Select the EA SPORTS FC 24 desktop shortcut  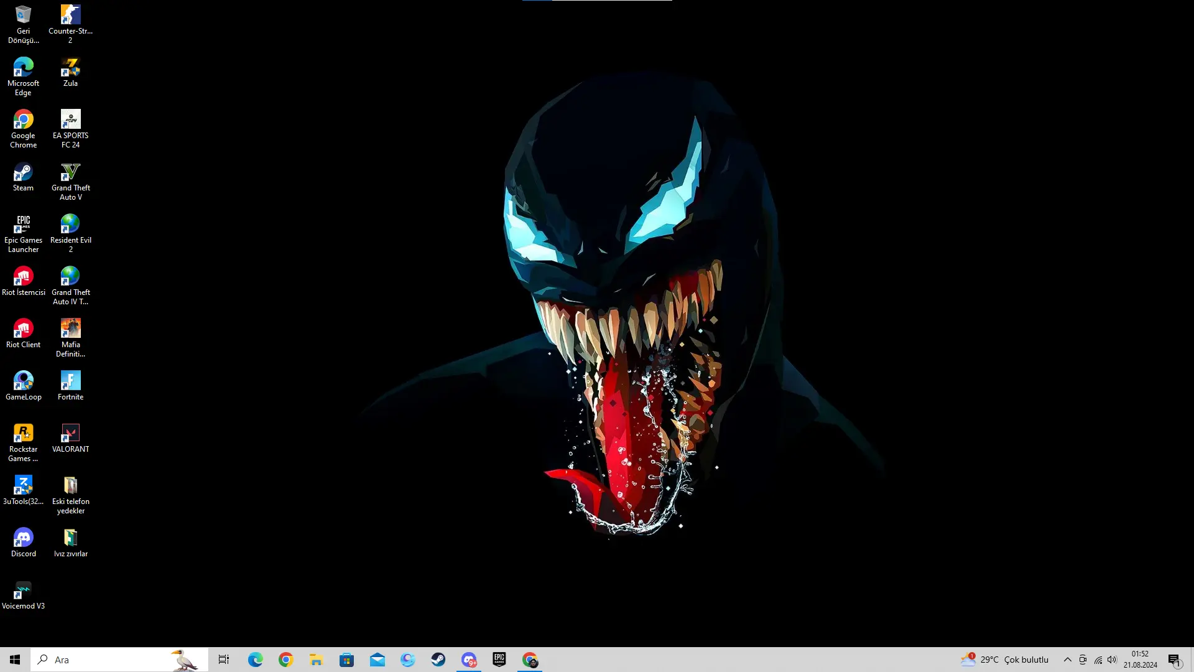pos(70,129)
